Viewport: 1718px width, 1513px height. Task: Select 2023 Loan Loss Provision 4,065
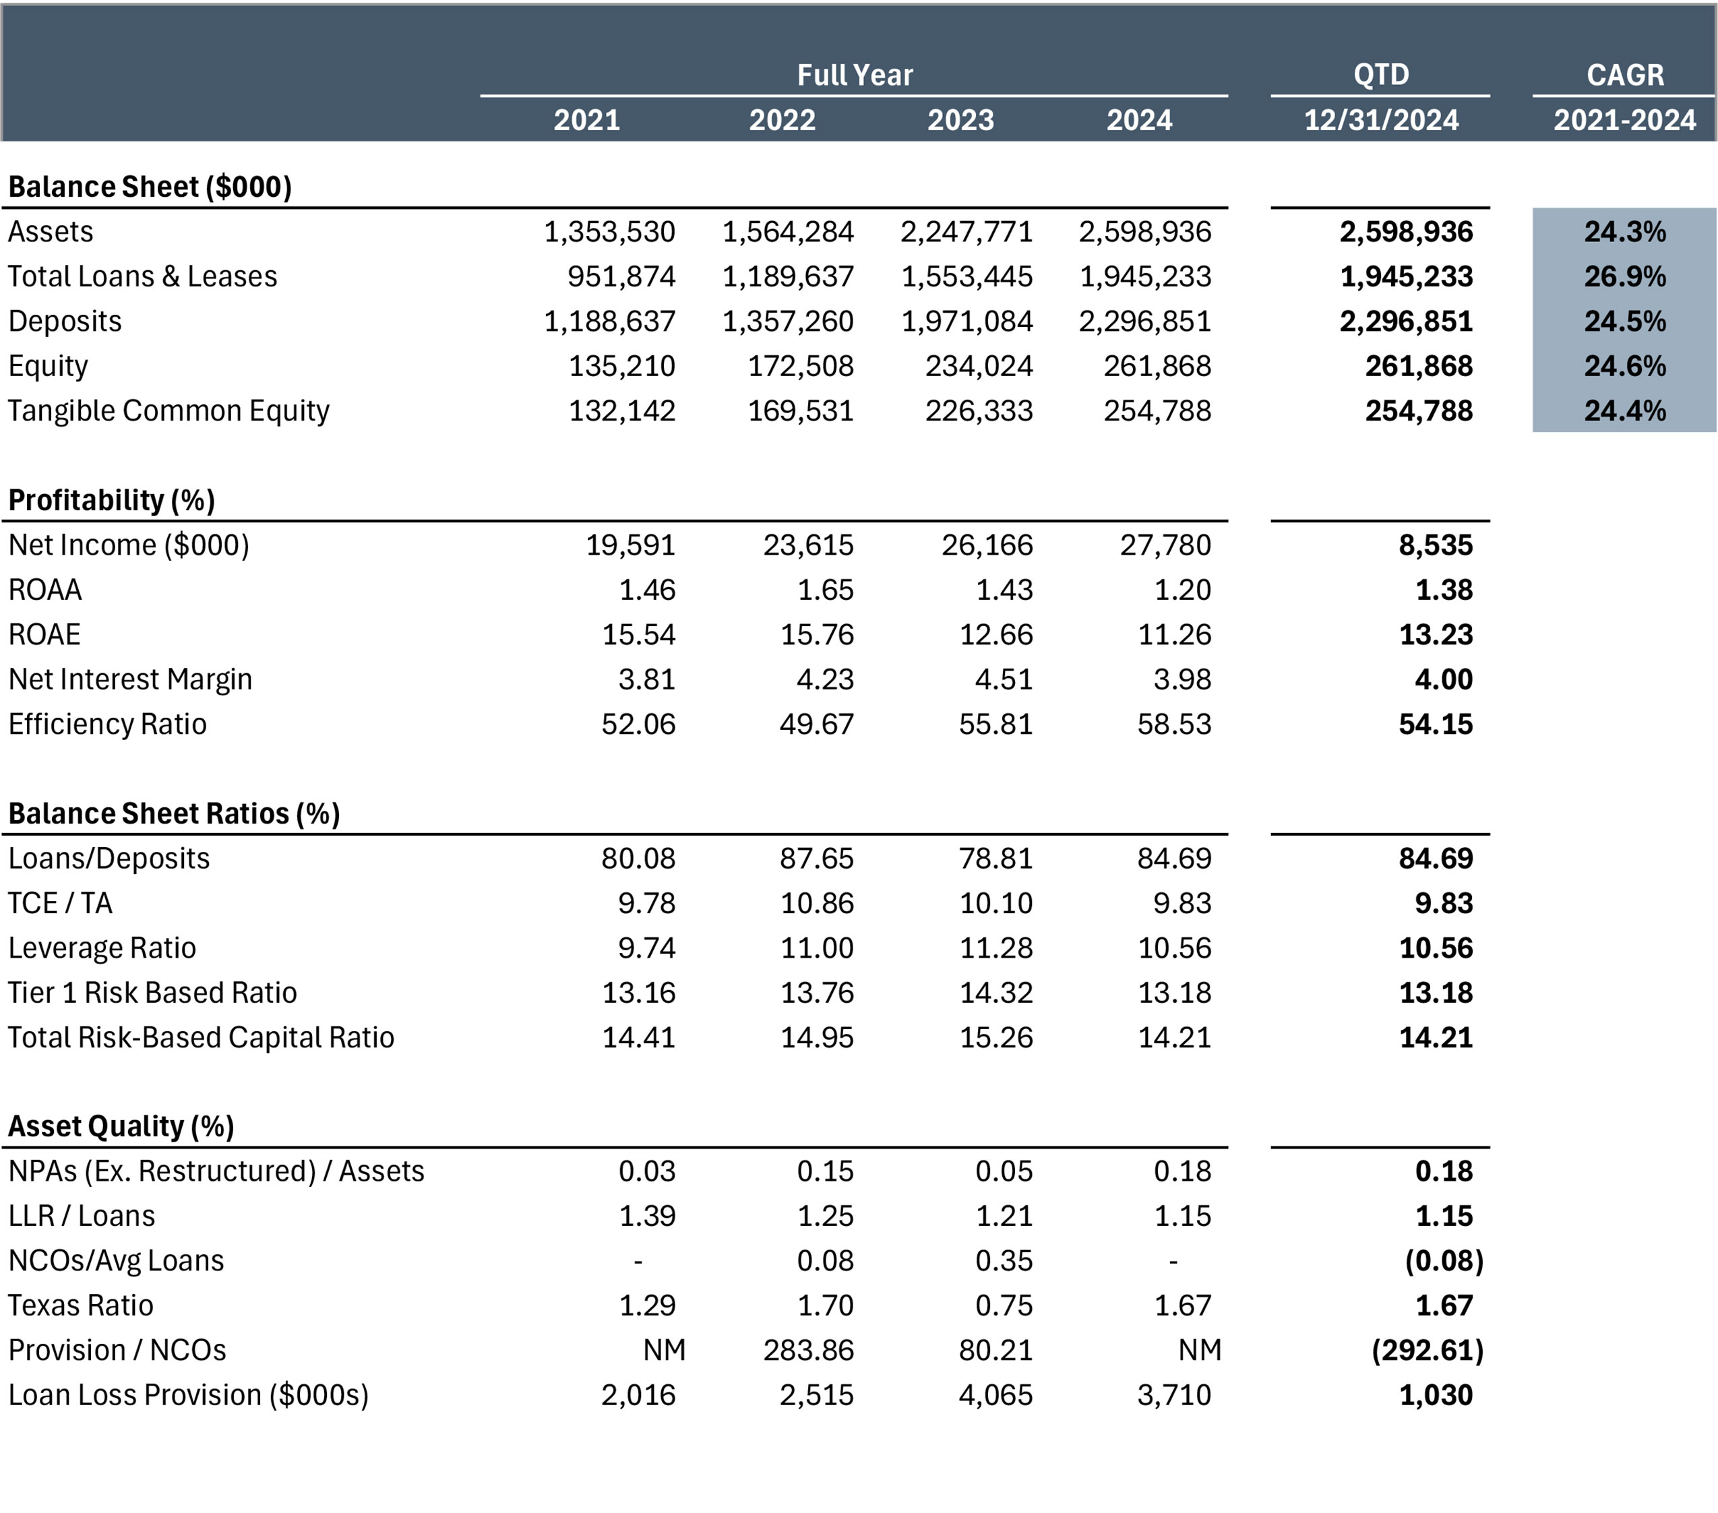click(995, 1394)
